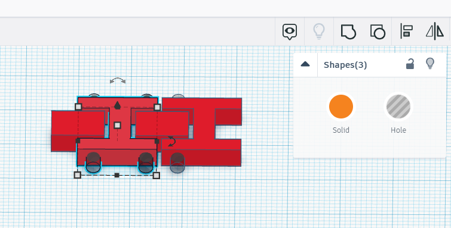The image size is (451, 228).
Task: Click the rotation arrow beside selected shape
Action: tap(171, 142)
